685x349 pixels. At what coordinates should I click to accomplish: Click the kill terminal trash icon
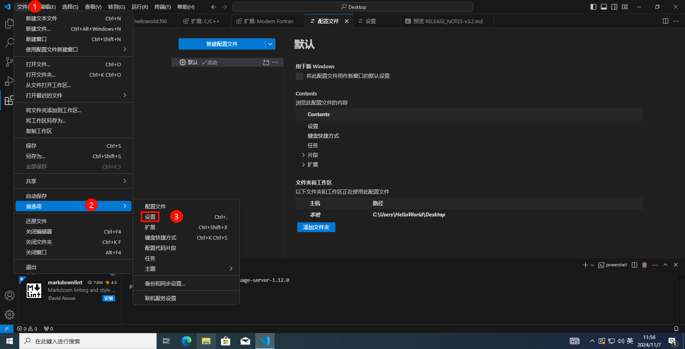pyautogui.click(x=644, y=265)
